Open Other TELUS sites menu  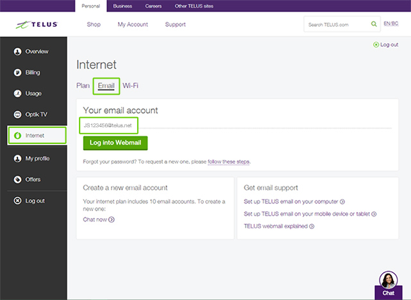tap(194, 6)
